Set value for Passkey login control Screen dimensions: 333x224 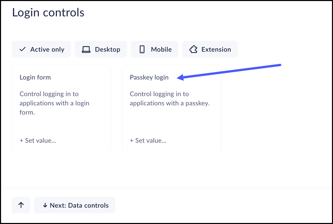pyautogui.click(x=148, y=140)
